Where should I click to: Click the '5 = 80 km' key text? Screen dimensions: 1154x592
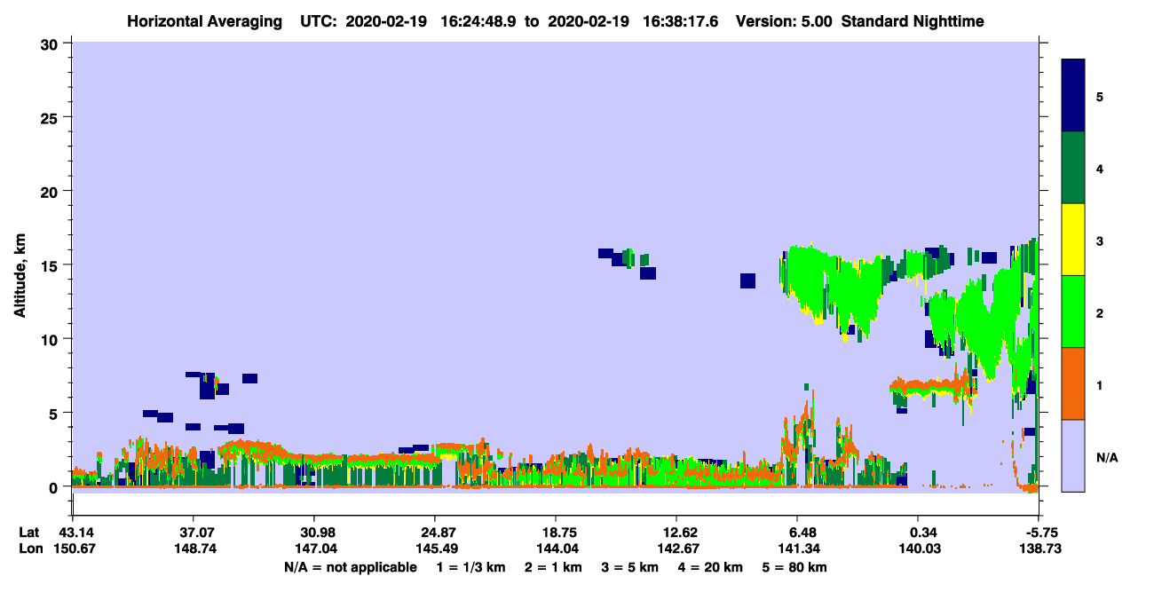[x=795, y=567]
